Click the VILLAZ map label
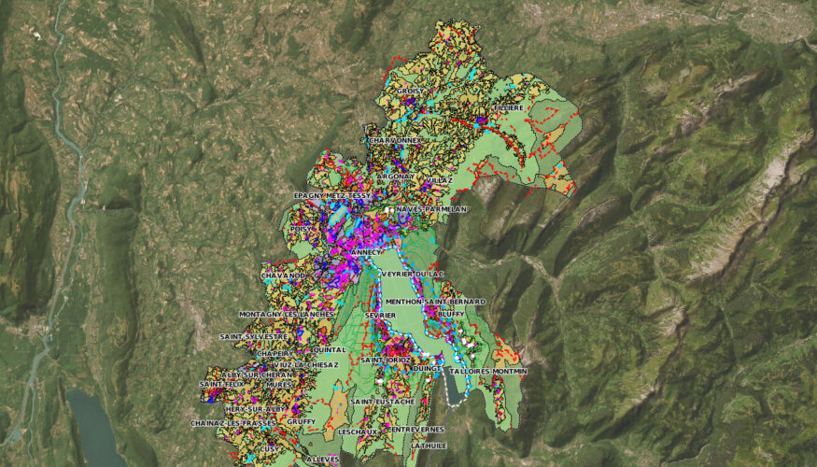Image resolution: width=817 pixels, height=467 pixels. click(x=439, y=180)
